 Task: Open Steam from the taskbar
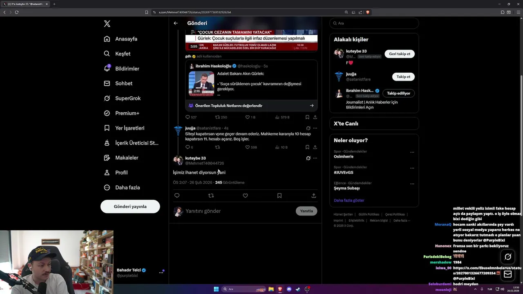(x=298, y=289)
